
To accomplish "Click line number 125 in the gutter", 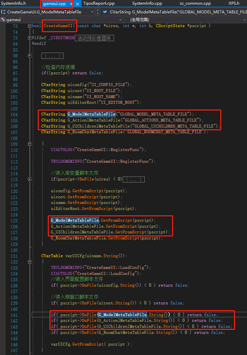I will tap(14, 221).
